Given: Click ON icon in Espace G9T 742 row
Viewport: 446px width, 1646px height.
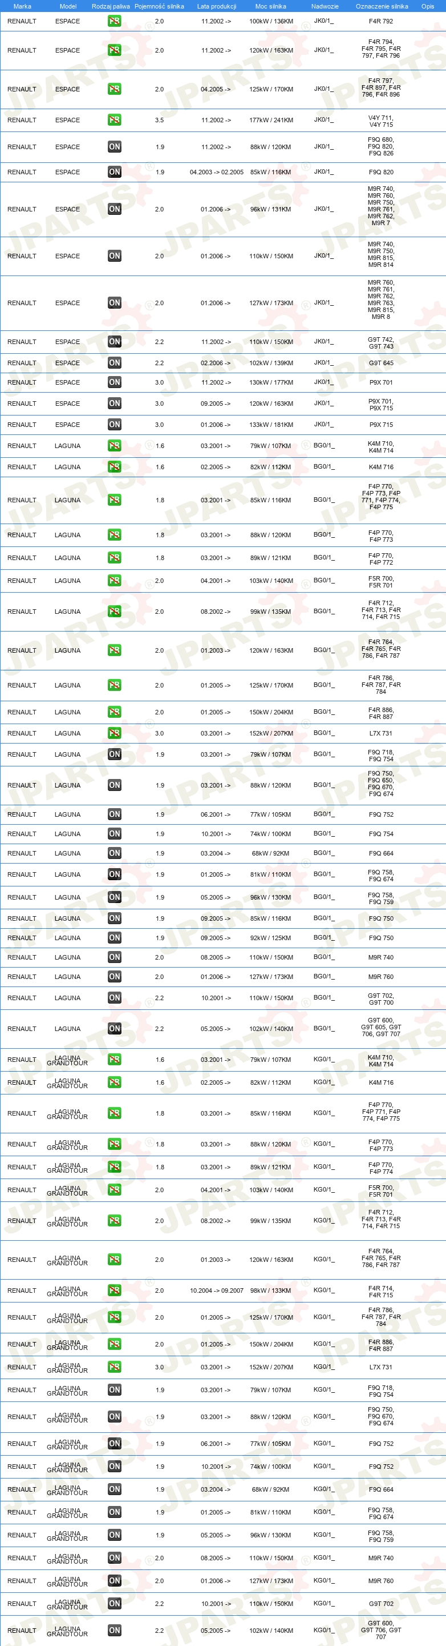Looking at the screenshot, I should tap(114, 342).
